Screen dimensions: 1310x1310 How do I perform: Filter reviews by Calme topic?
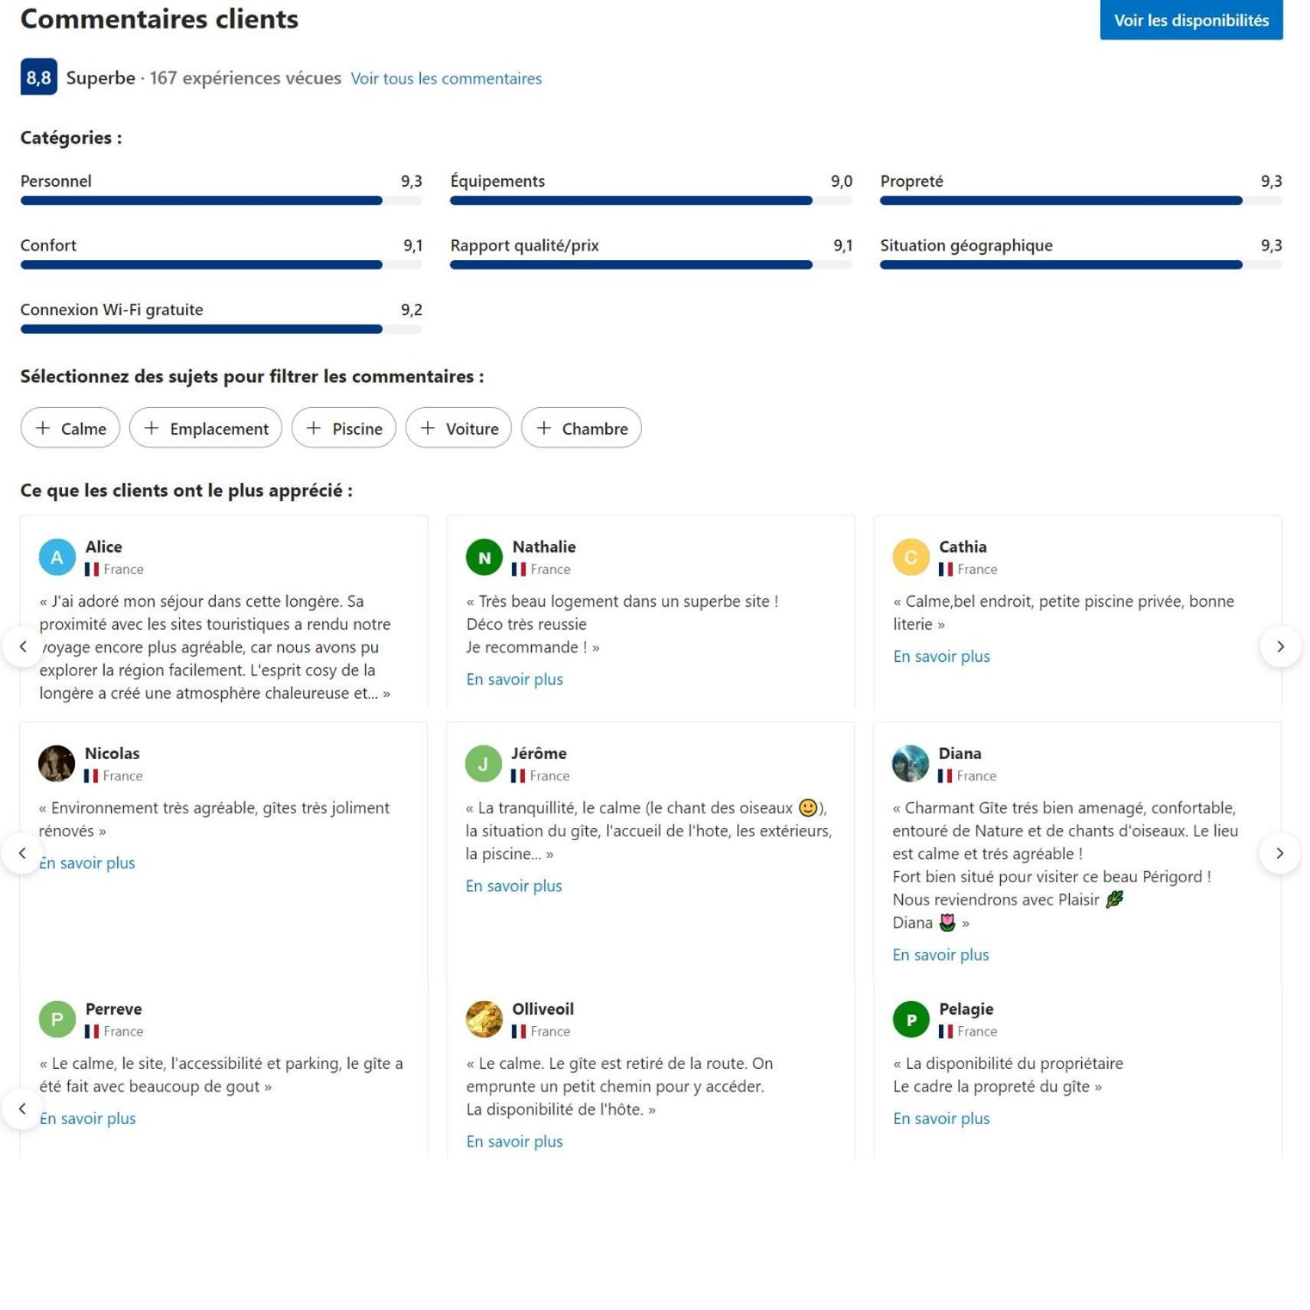pyautogui.click(x=70, y=428)
